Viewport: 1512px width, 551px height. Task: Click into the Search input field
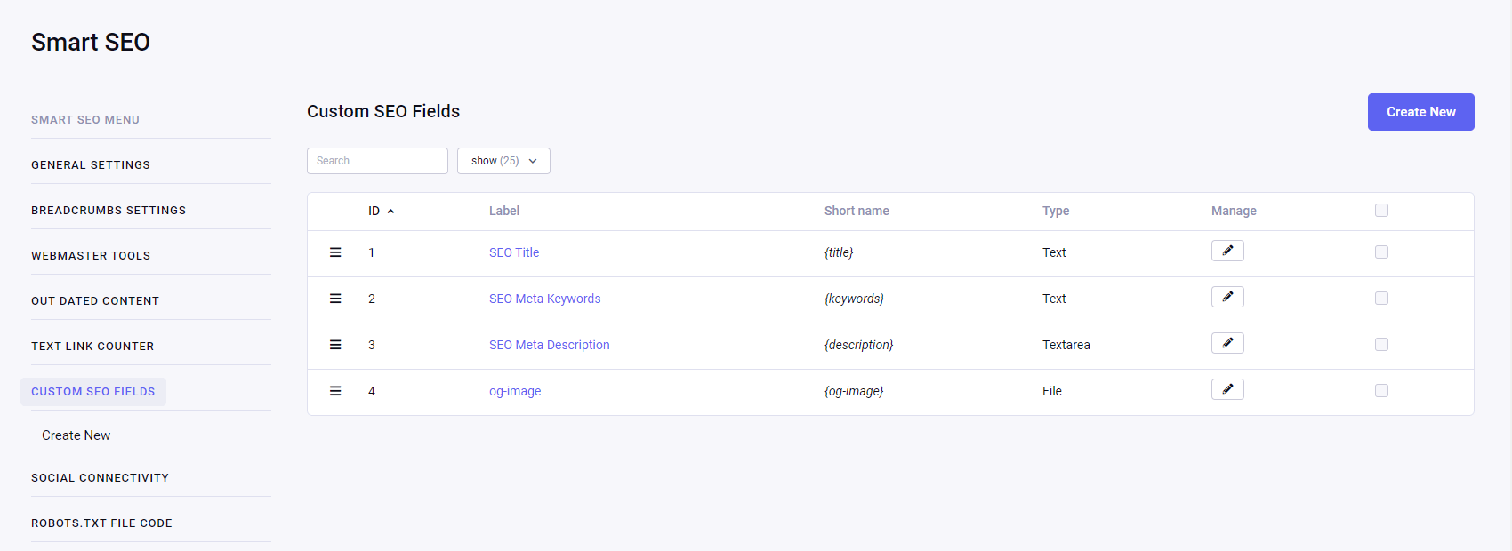coord(377,161)
